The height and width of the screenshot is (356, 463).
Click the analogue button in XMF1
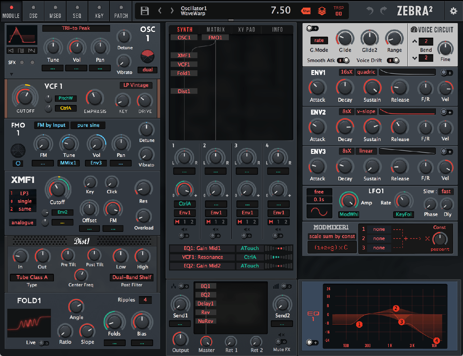coord(22,223)
